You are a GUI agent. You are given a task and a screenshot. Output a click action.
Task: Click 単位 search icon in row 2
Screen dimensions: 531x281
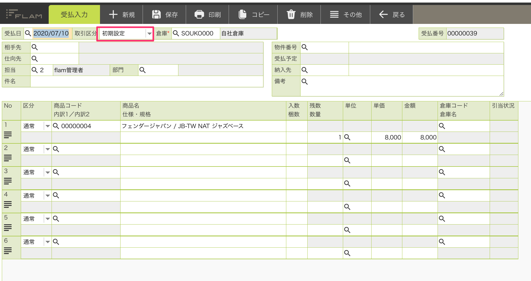(x=347, y=160)
